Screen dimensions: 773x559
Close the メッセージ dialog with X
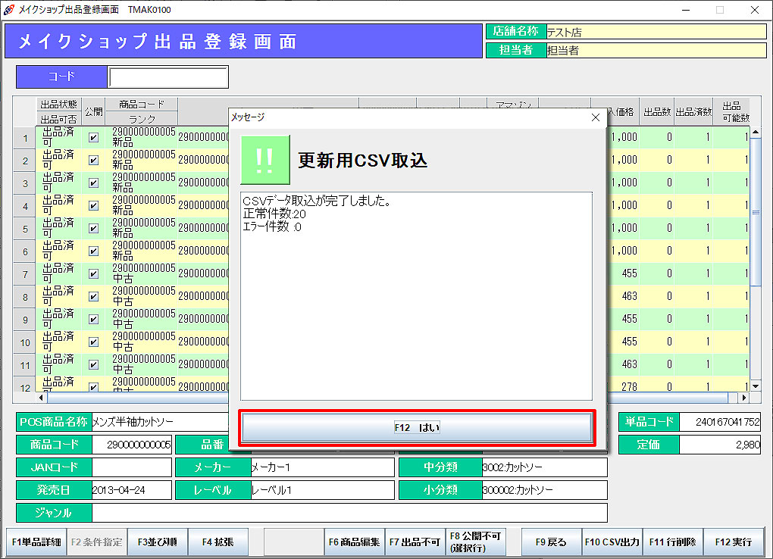pos(595,117)
